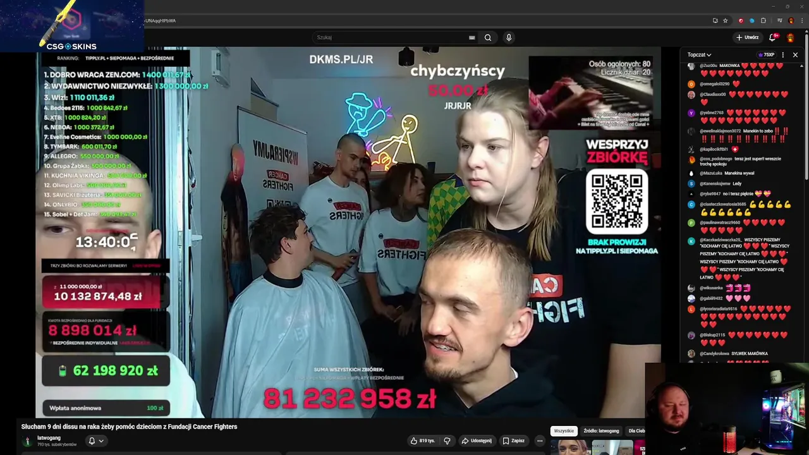Screen dimensions: 809x455
Task: Open the Chrome three-dot menu
Action: [801, 20]
